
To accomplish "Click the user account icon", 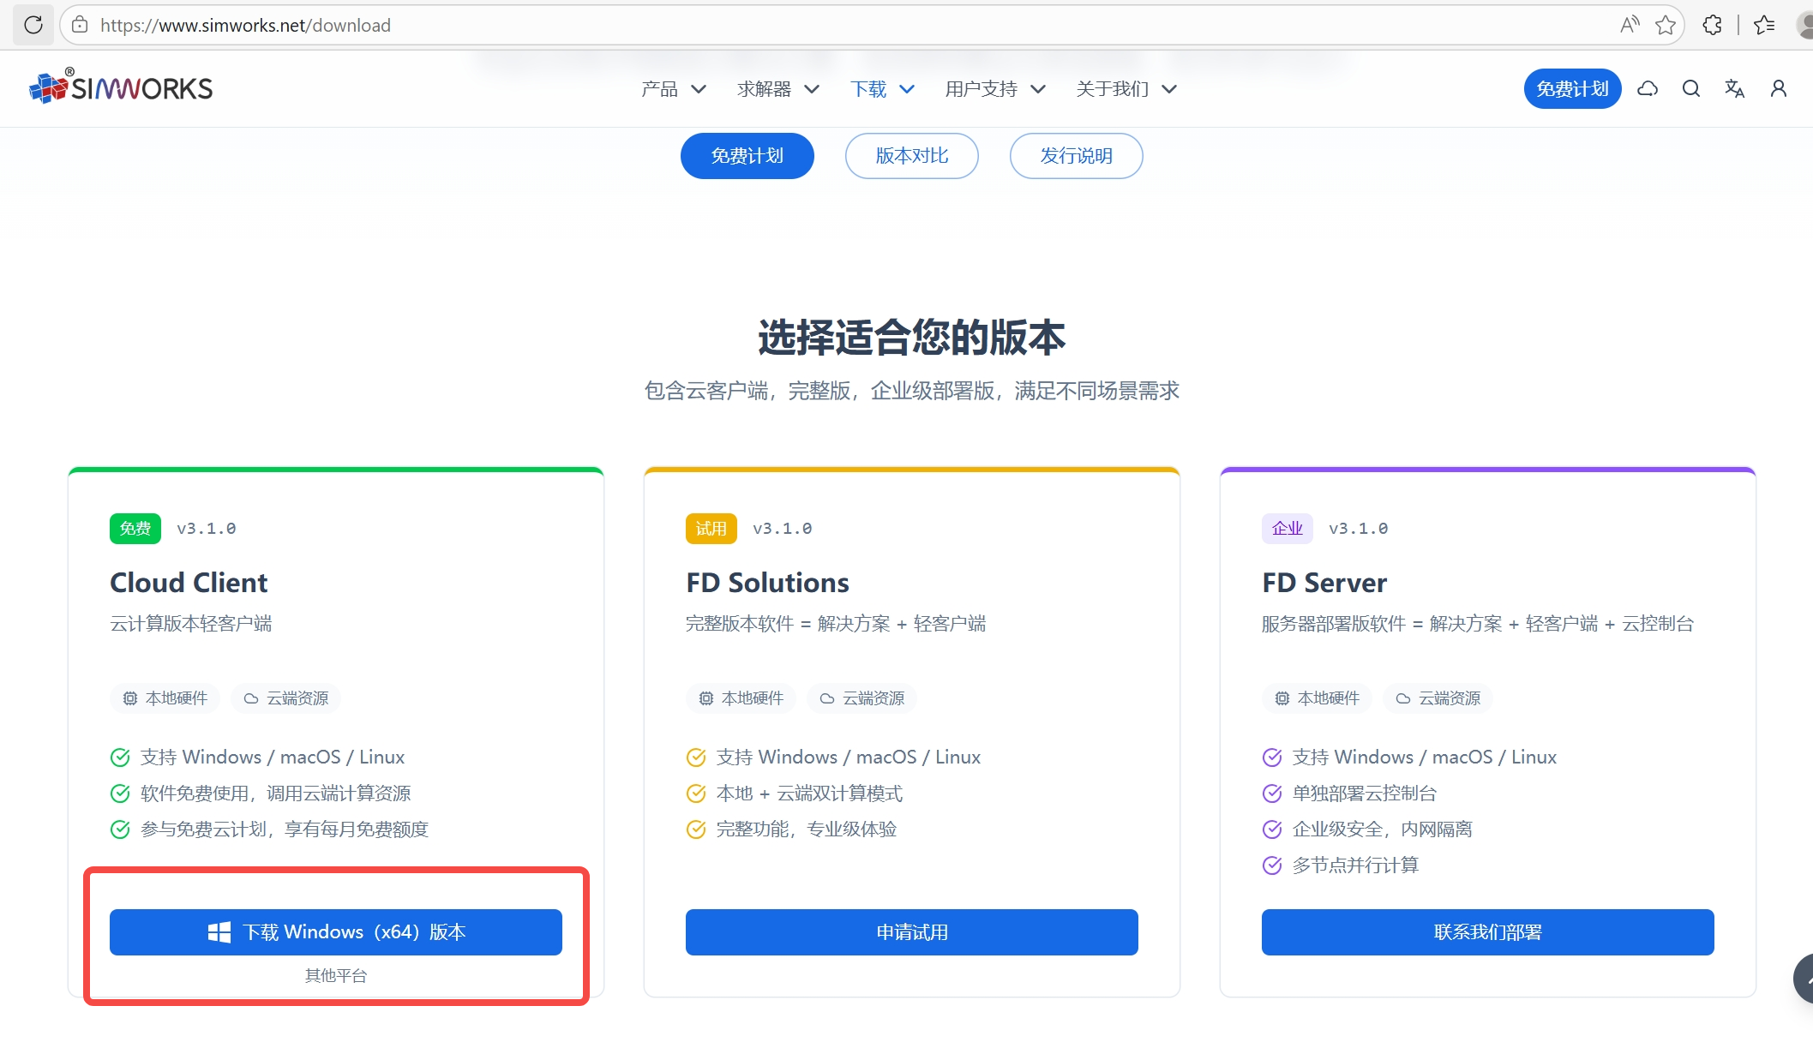I will point(1777,88).
